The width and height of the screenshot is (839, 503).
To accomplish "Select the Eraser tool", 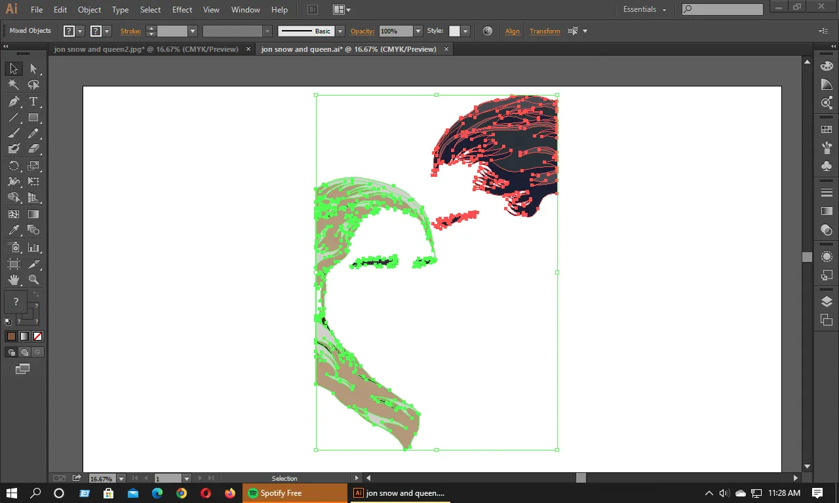I will click(x=33, y=149).
